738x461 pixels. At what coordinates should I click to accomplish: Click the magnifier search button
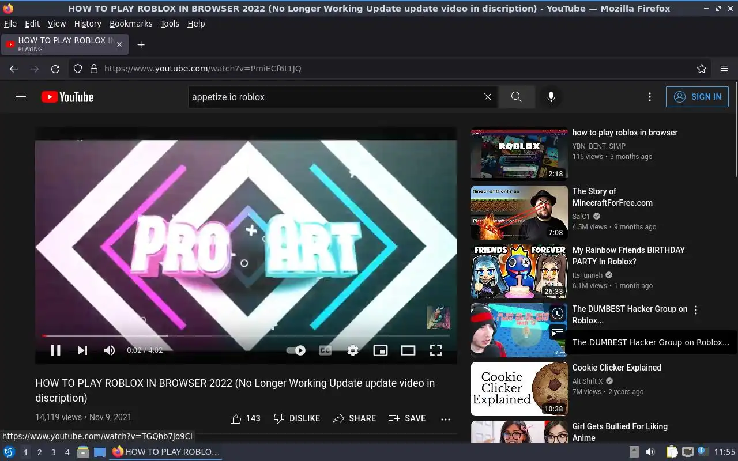(x=517, y=97)
